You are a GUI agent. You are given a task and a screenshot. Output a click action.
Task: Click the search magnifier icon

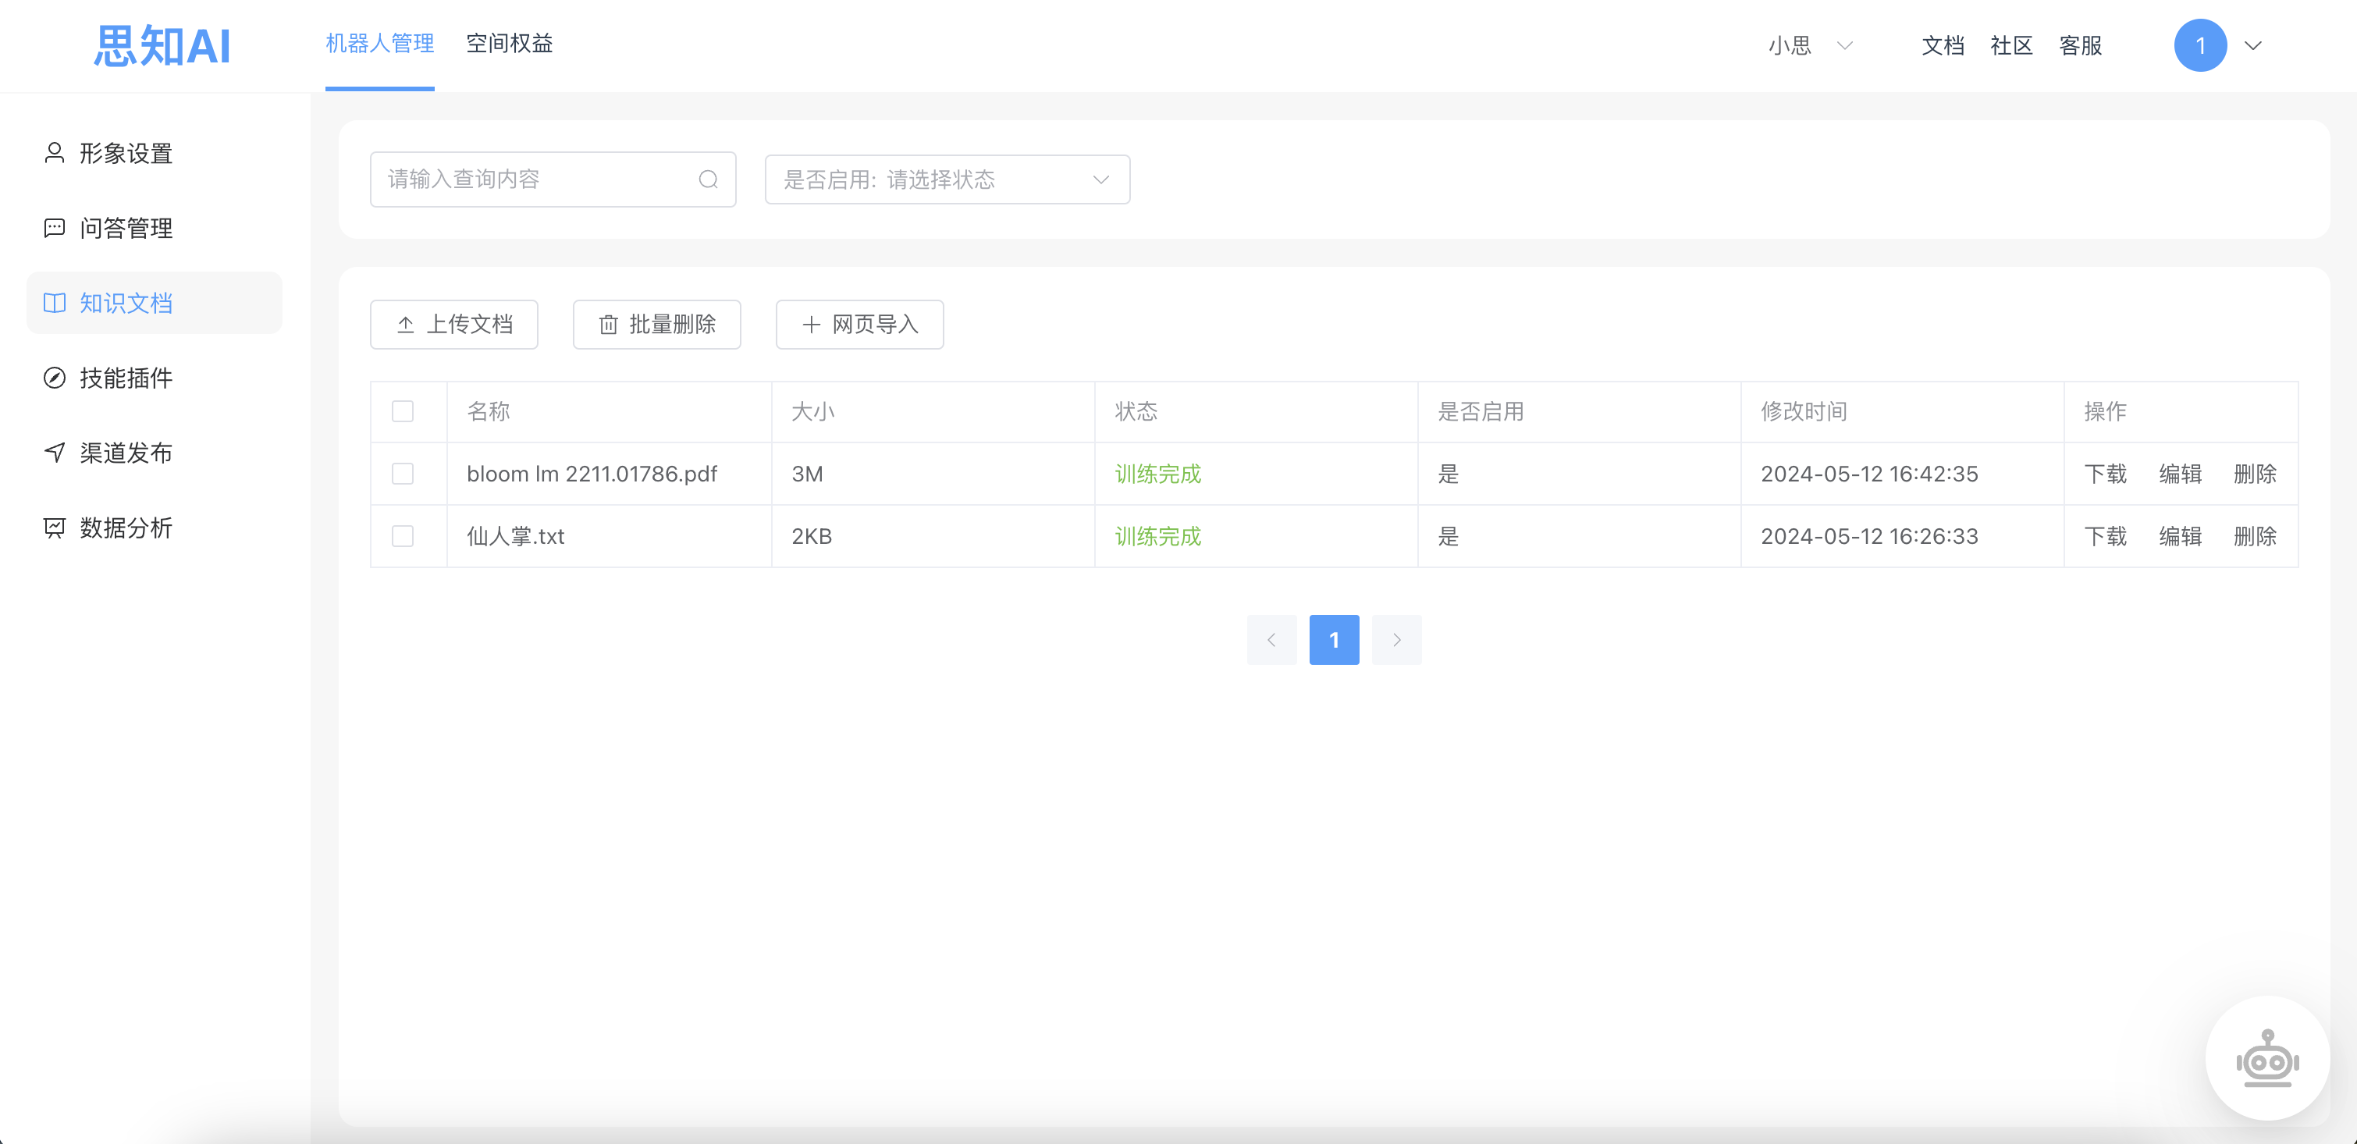click(708, 179)
